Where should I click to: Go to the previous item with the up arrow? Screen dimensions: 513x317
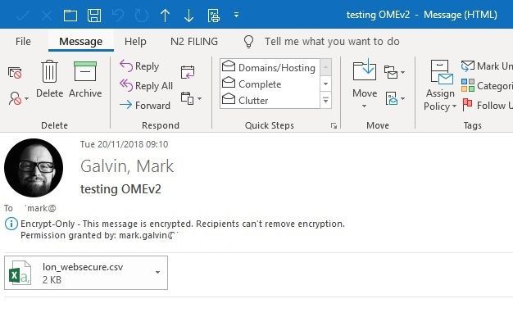(166, 16)
